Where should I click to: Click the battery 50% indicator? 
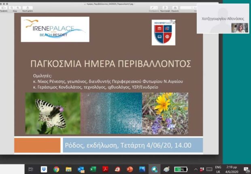pyautogui.click(x=181, y=170)
